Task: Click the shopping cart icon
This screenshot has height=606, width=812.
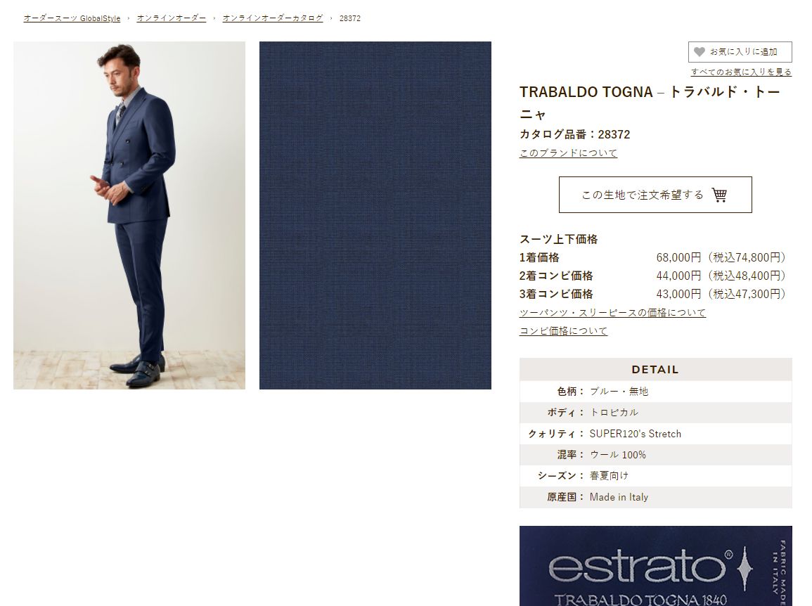Action: pos(719,195)
